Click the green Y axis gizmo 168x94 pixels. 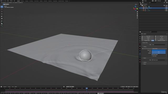[137, 9]
